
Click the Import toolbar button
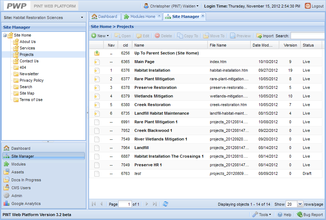tap(265, 35)
